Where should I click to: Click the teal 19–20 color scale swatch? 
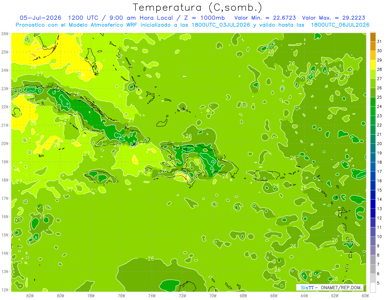(x=373, y=148)
